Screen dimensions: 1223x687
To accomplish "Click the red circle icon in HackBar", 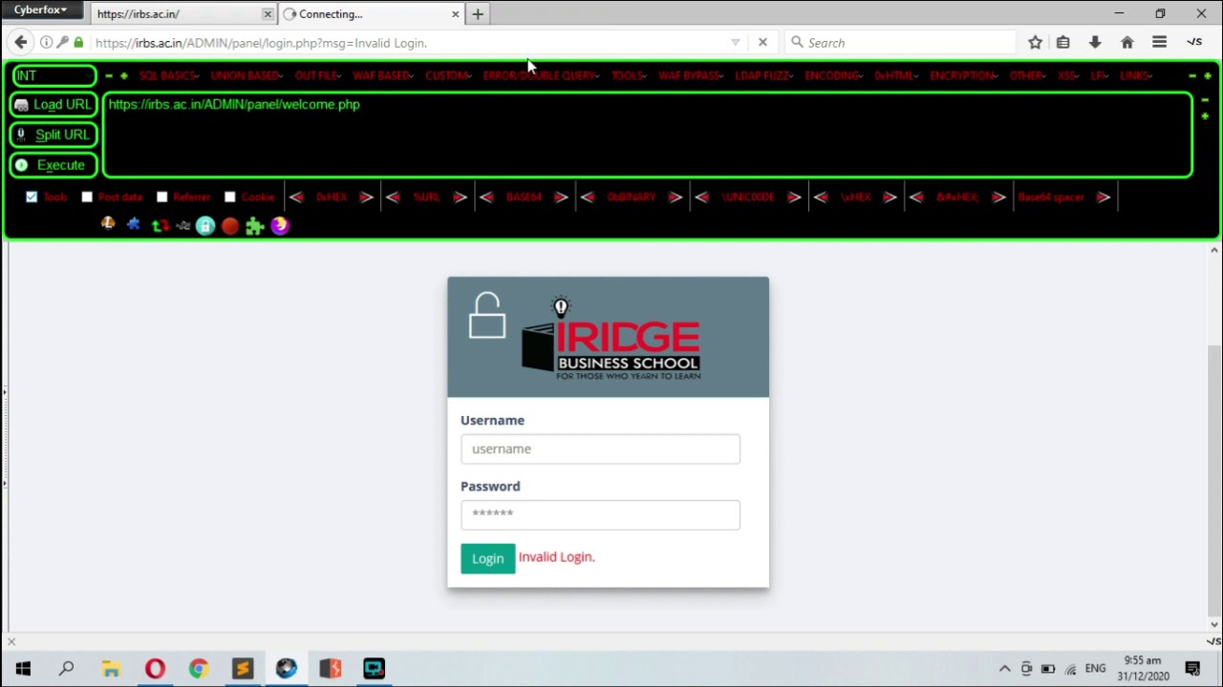I will click(230, 226).
